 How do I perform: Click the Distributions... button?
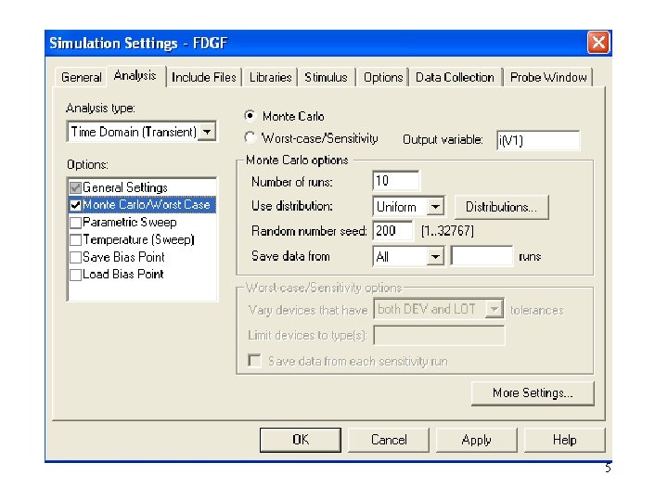click(x=501, y=207)
